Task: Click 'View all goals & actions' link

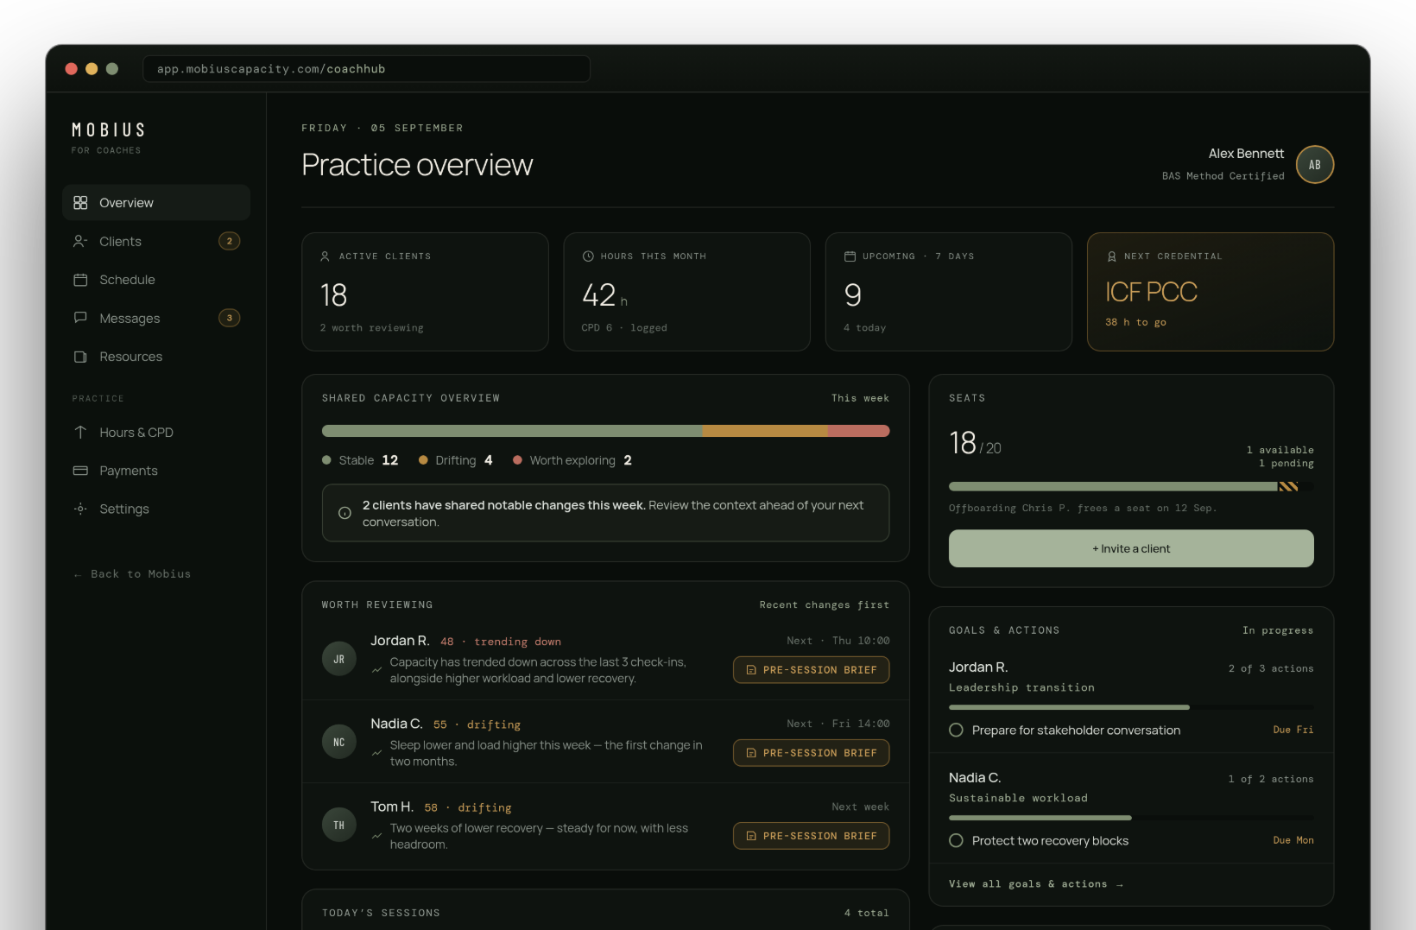Action: (1036, 884)
